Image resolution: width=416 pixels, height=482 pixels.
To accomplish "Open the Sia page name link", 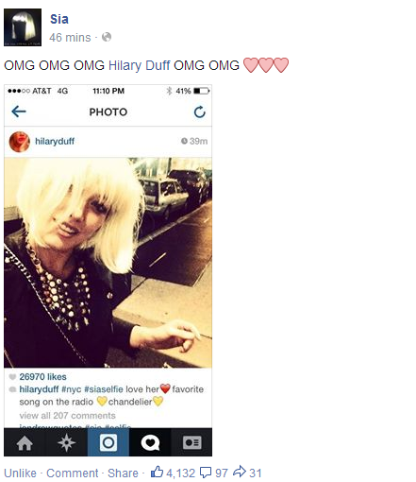I will [59, 19].
